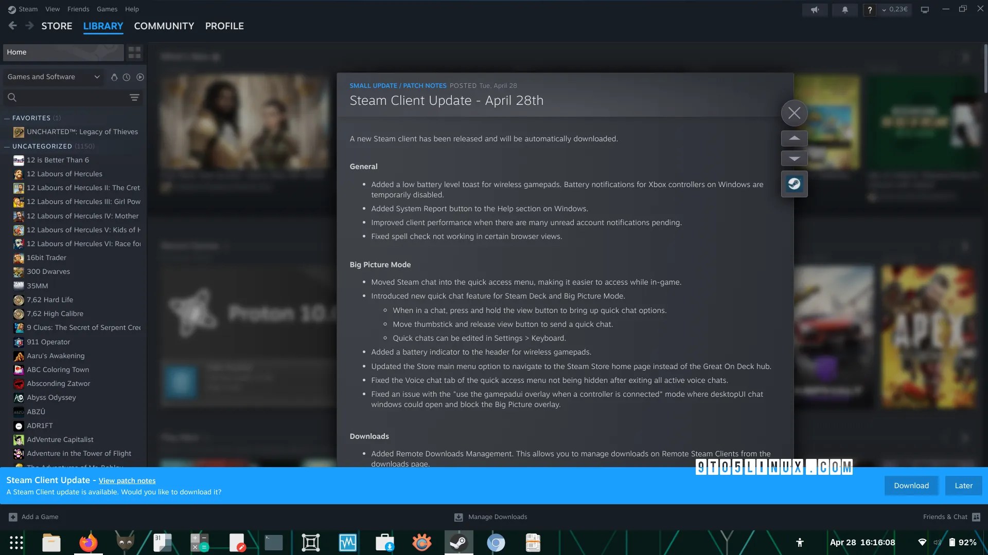
Task: Open wallet balance account dropdown
Action: coord(895,10)
